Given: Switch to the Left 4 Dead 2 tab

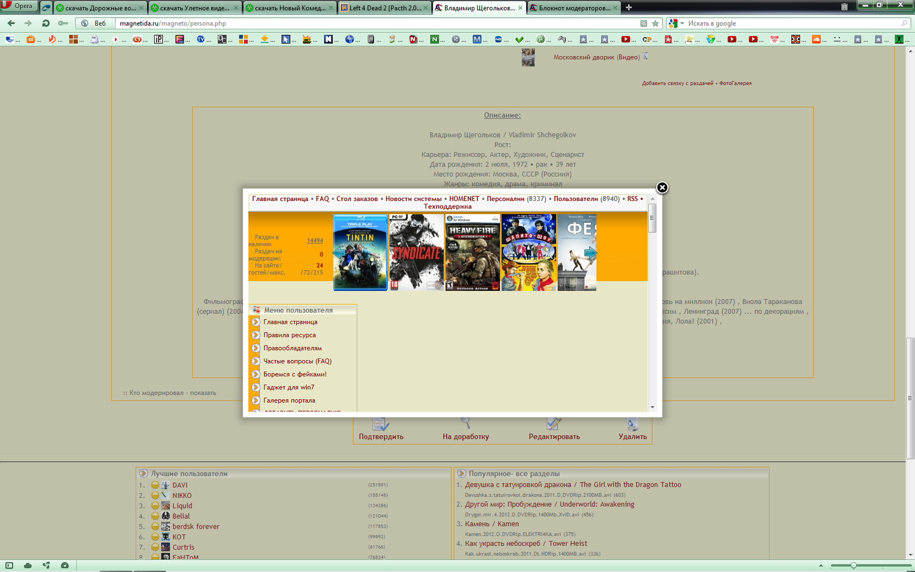Looking at the screenshot, I should point(384,8).
